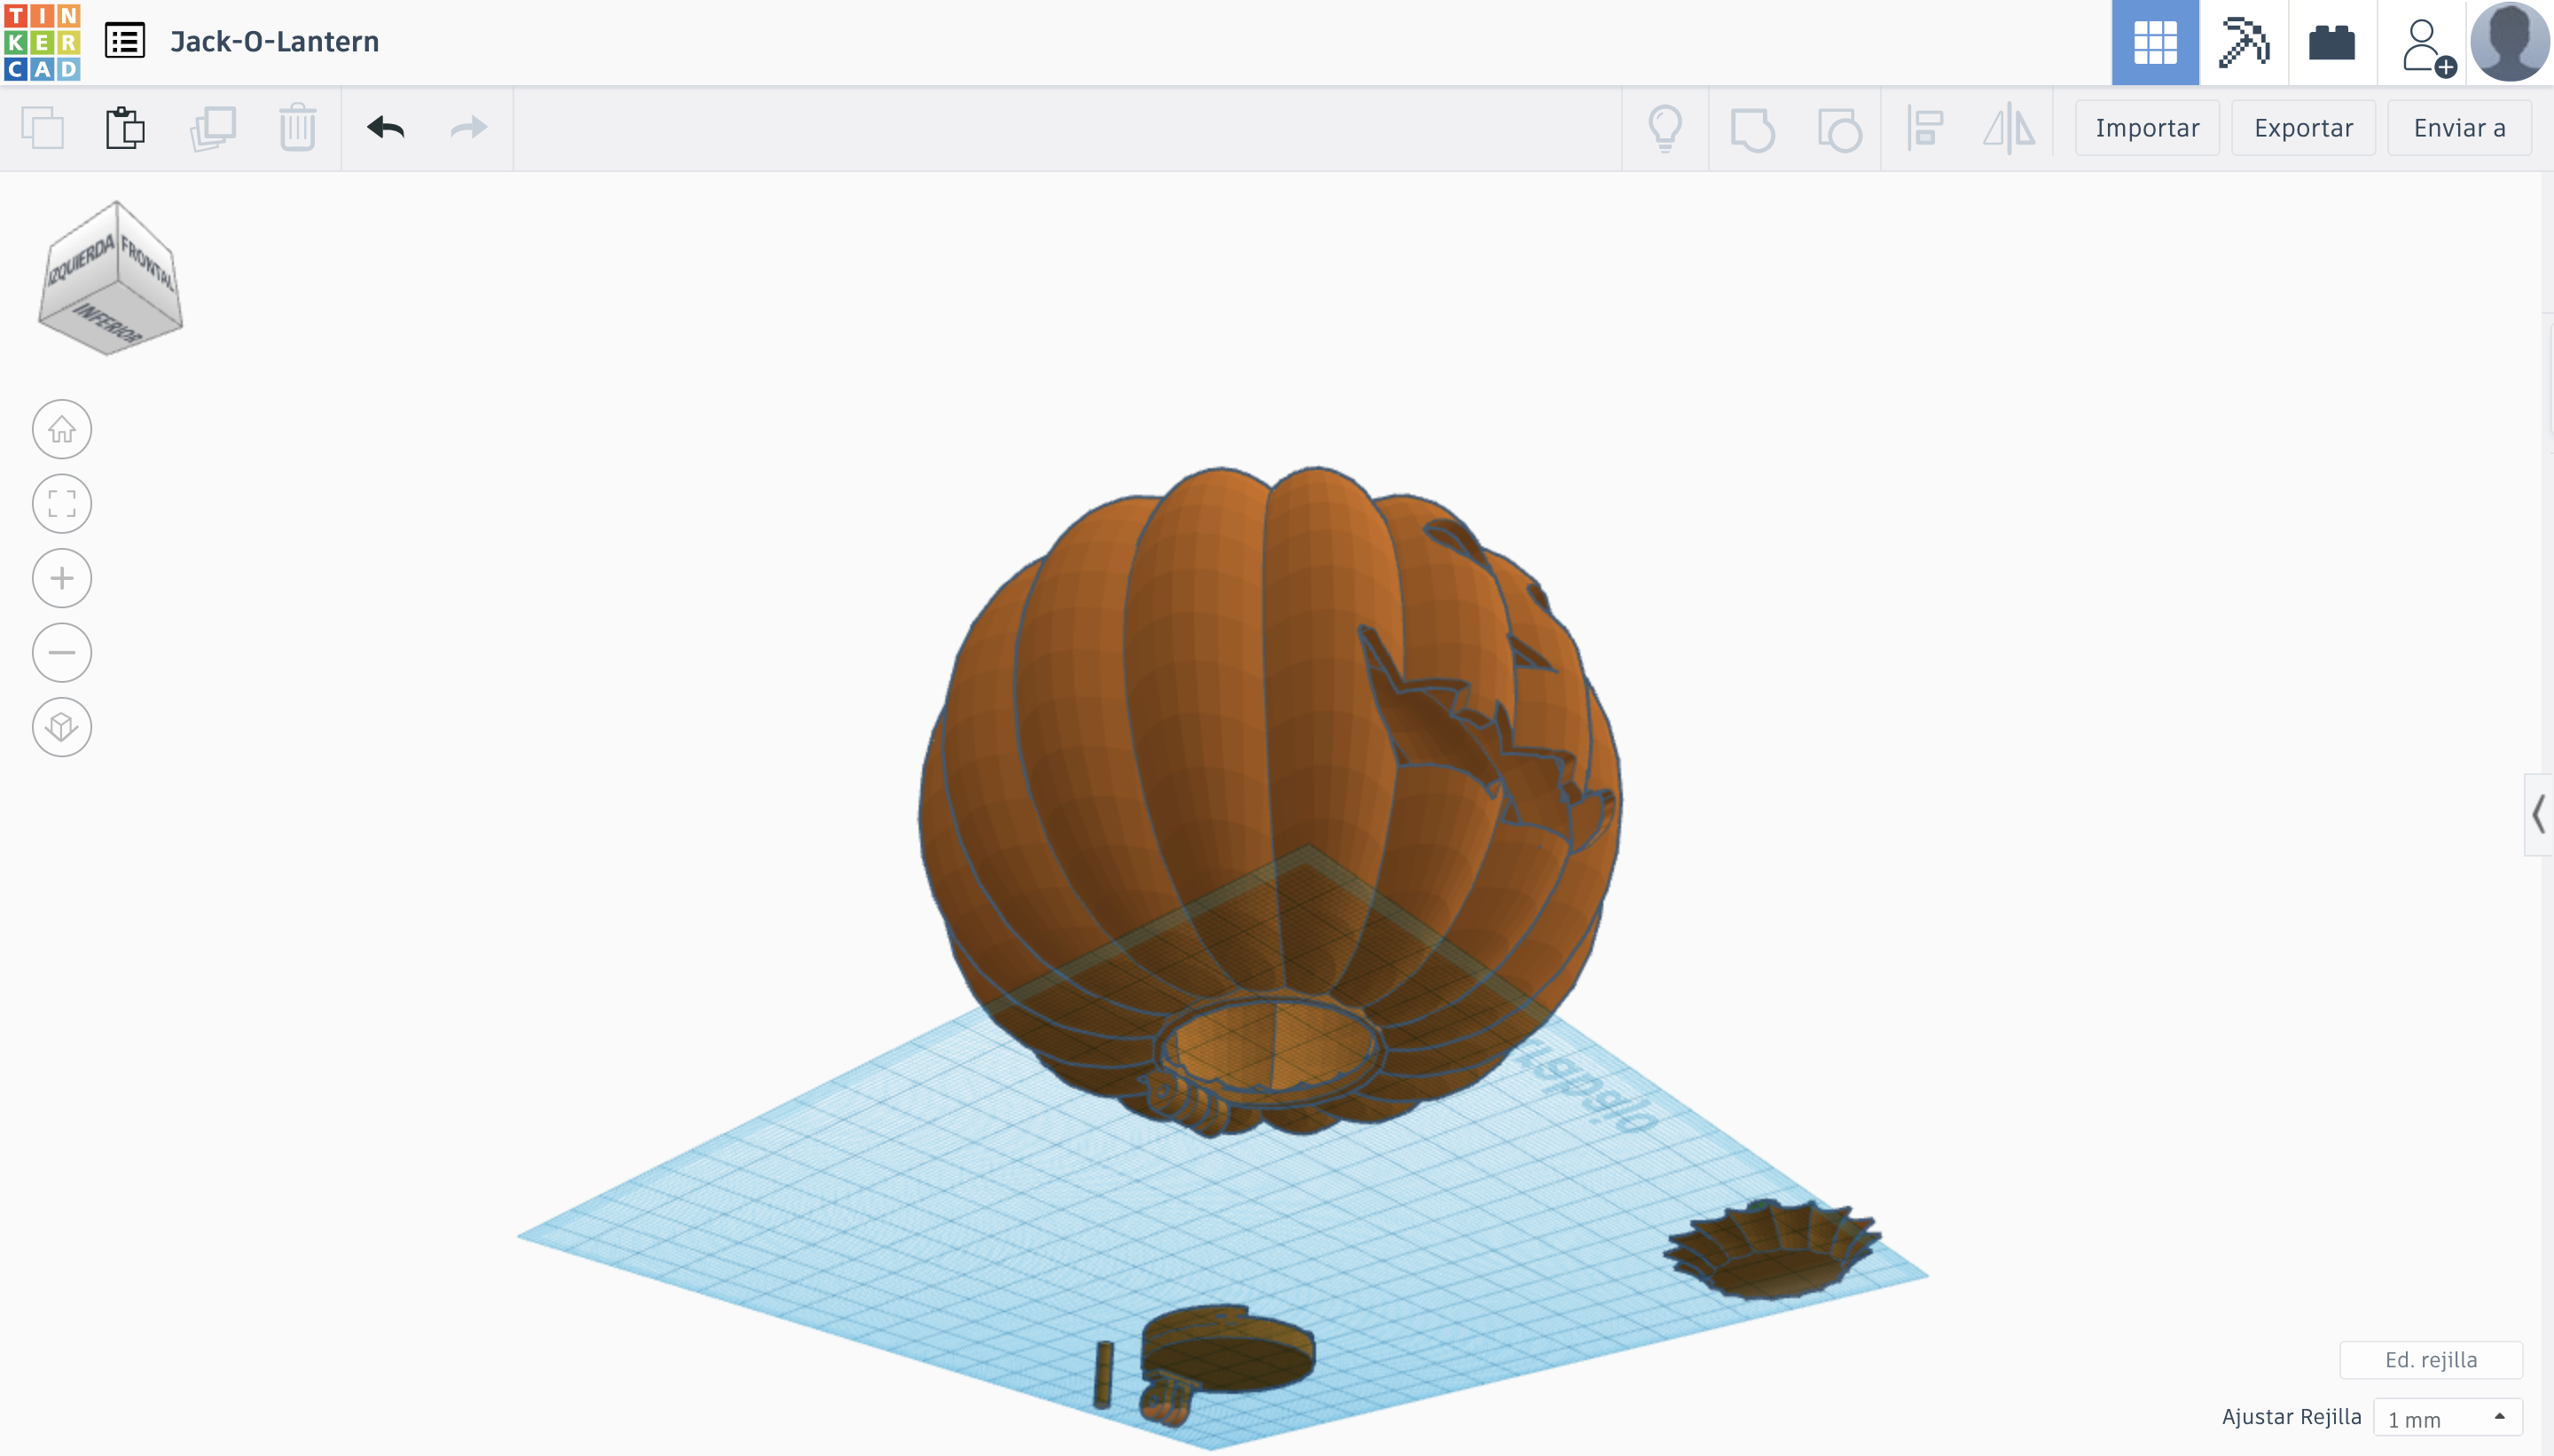This screenshot has height=1456, width=2554.
Task: Click the Jack-O-Lantern design name
Action: coord(274,41)
